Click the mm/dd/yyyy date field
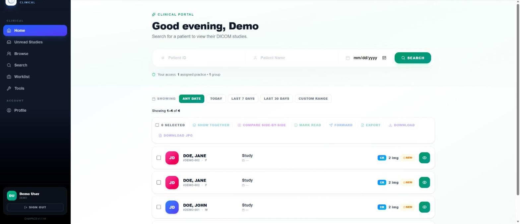The image size is (520, 224). (365, 58)
